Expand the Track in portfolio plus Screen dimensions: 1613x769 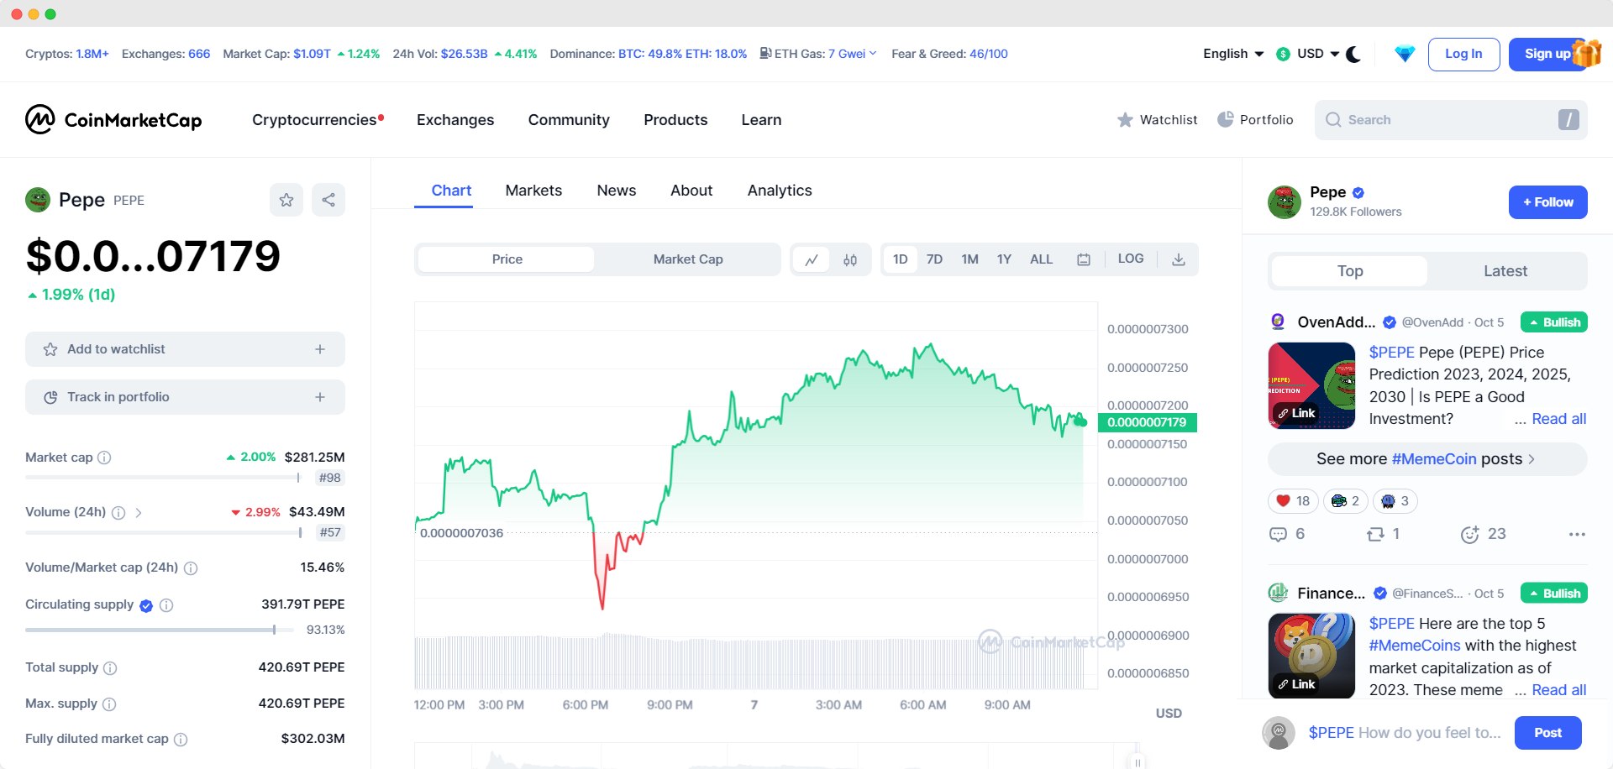(320, 397)
